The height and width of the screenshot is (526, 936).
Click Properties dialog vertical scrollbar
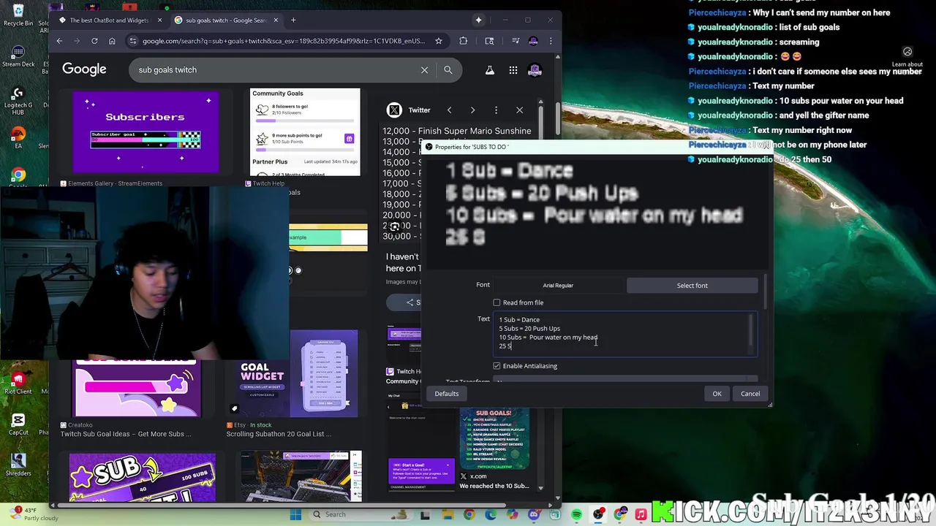click(x=766, y=292)
